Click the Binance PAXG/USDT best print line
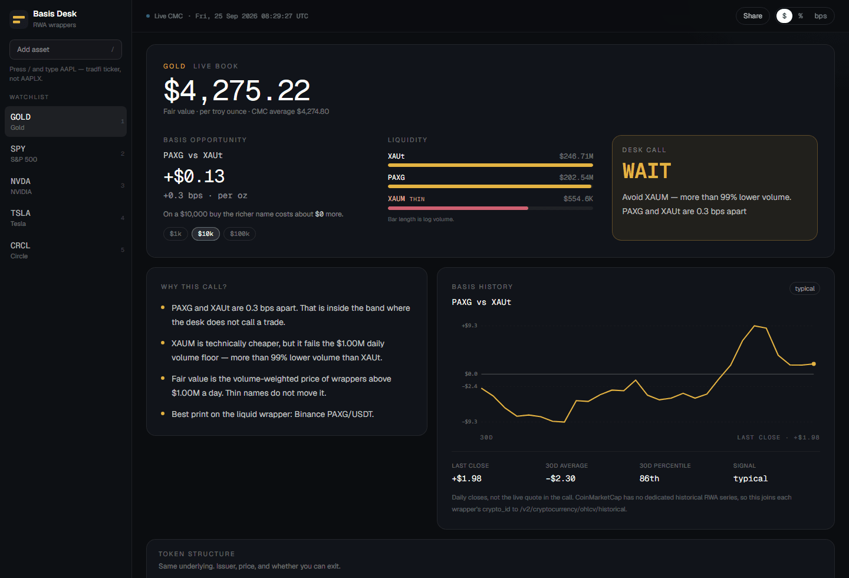 pyautogui.click(x=272, y=414)
